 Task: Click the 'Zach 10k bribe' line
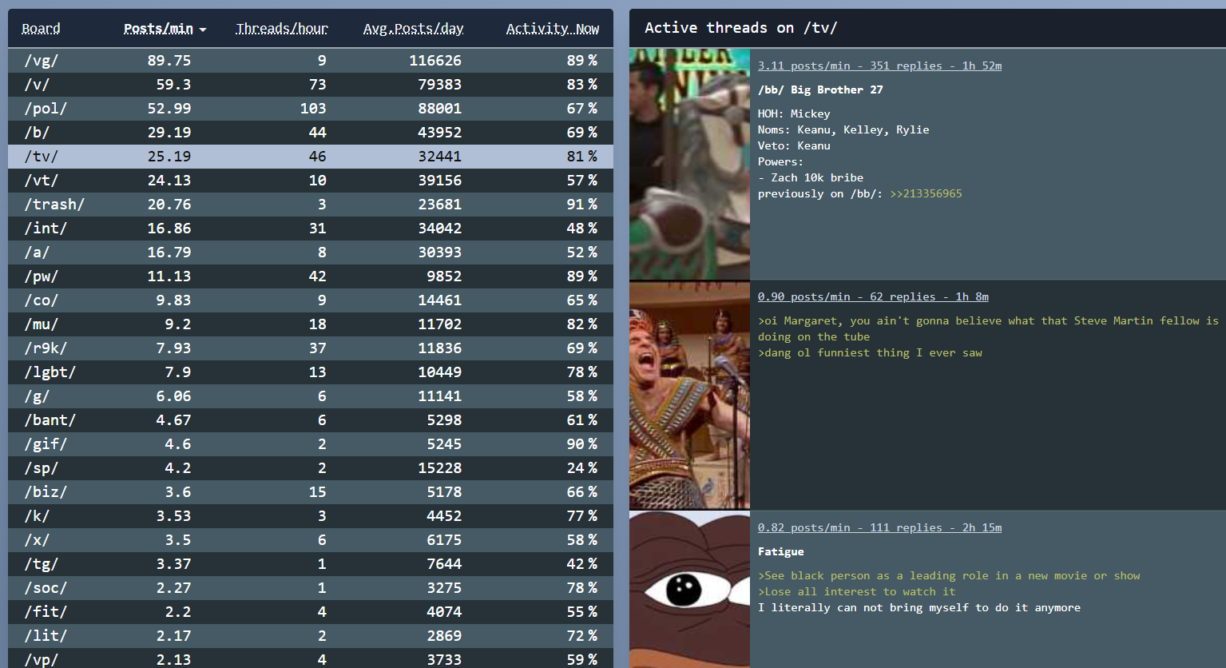[x=811, y=177]
